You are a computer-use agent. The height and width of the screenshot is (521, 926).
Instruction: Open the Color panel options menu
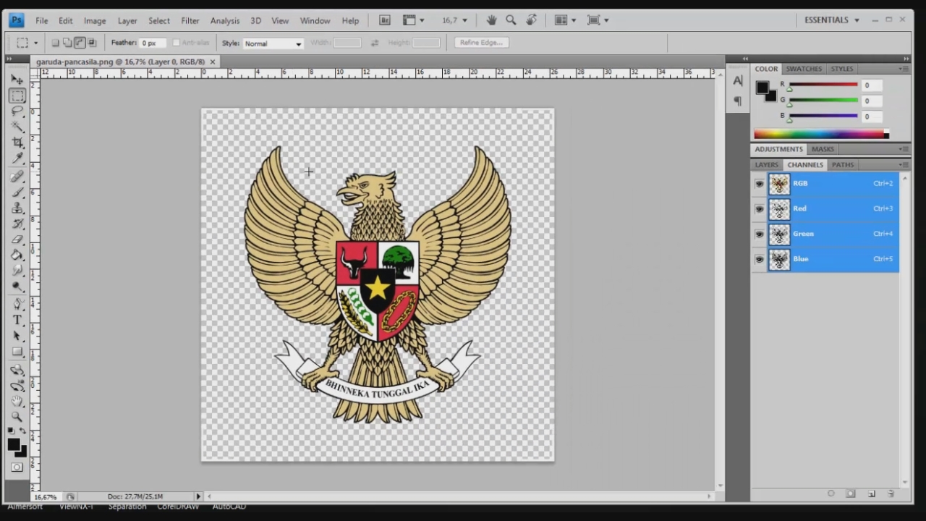click(x=904, y=69)
